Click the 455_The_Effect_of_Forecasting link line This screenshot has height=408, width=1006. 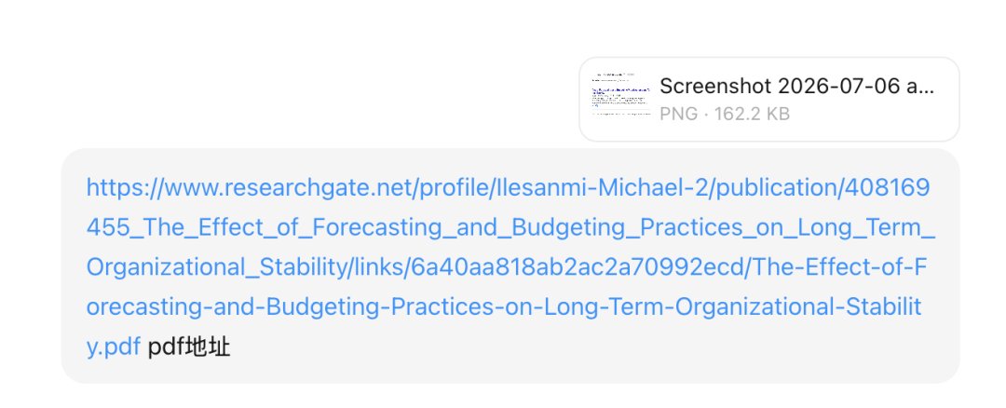tap(510, 227)
